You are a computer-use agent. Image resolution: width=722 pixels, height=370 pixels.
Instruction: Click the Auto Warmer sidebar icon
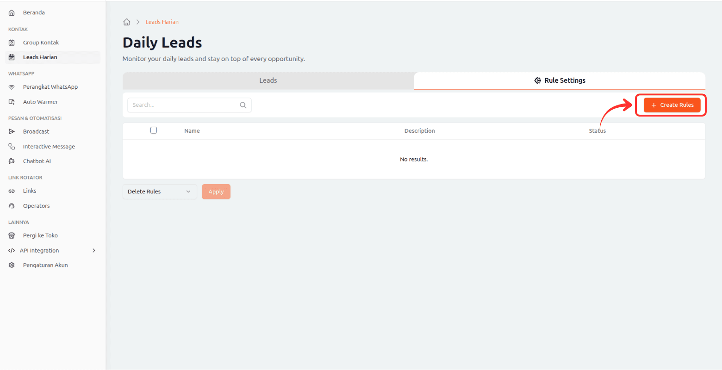click(12, 102)
